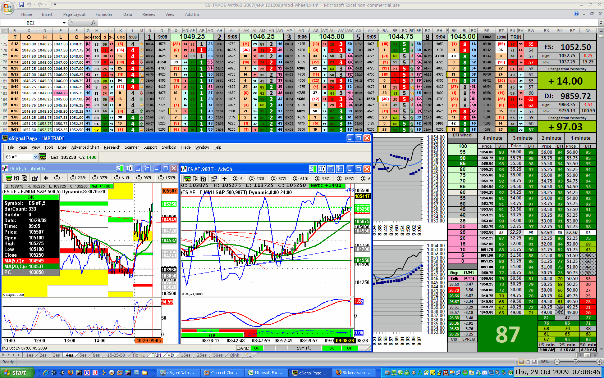Image resolution: width=604 pixels, height=378 pixels.
Task: Click the Trade menu in eSignal
Action: [186, 147]
